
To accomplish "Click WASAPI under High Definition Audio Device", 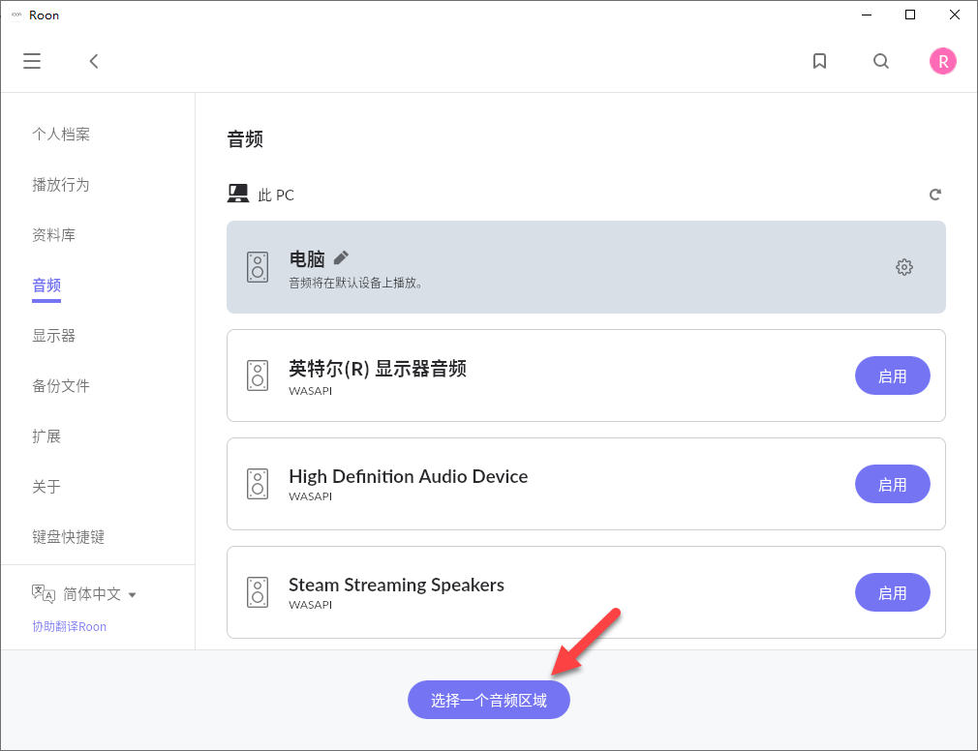I will point(311,496).
